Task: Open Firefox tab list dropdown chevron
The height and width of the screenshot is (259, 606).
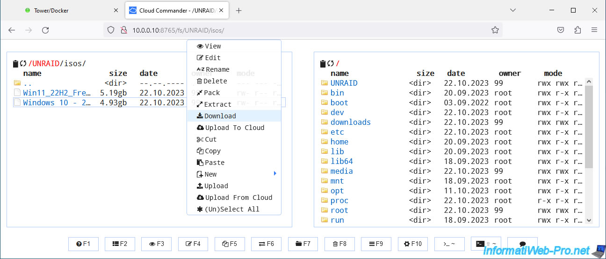Action: pyautogui.click(x=513, y=10)
